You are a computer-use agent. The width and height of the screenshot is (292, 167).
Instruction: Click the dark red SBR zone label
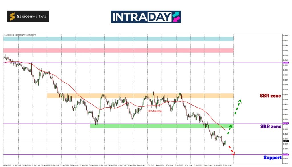point(270,96)
